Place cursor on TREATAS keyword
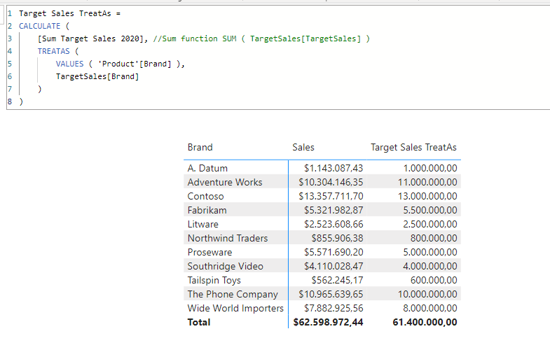The image size is (550, 357). 54,51
